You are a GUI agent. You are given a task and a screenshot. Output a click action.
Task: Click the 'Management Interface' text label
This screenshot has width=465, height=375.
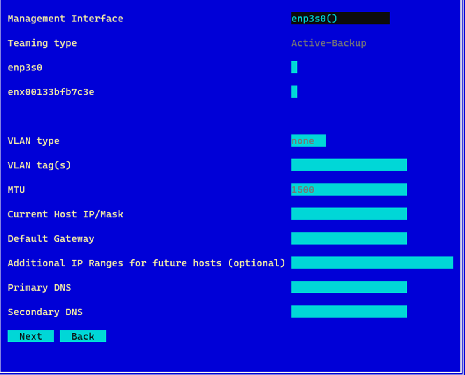[x=65, y=19]
